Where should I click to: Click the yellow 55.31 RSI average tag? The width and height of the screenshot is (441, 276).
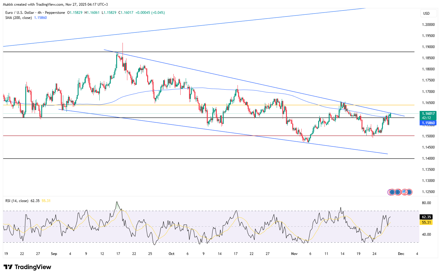click(426, 222)
